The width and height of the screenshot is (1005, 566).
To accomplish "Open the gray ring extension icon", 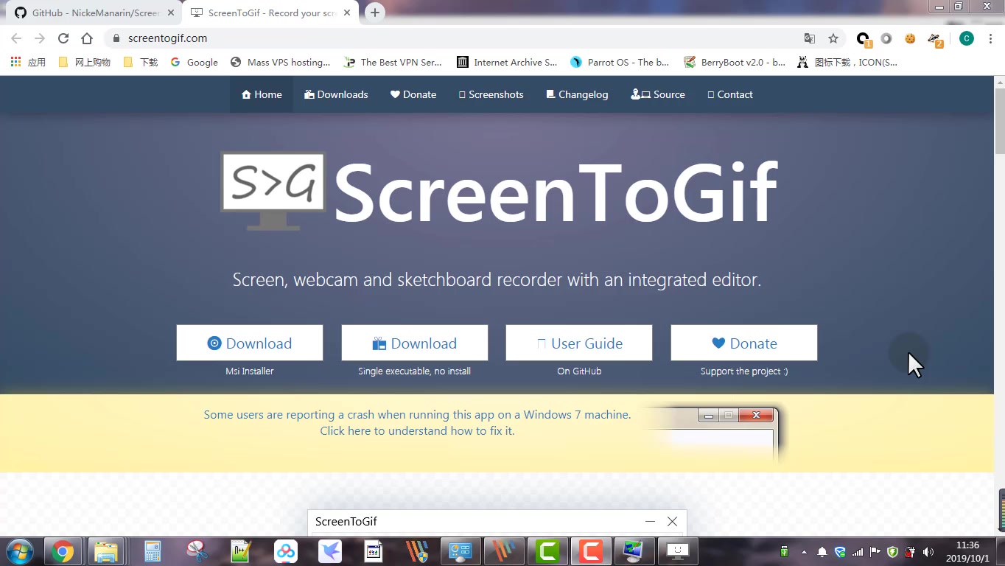I will [x=886, y=38].
